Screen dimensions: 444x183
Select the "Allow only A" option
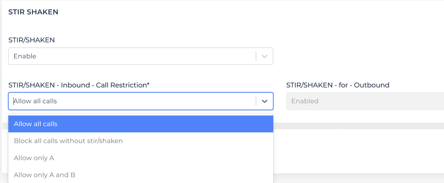(34, 158)
